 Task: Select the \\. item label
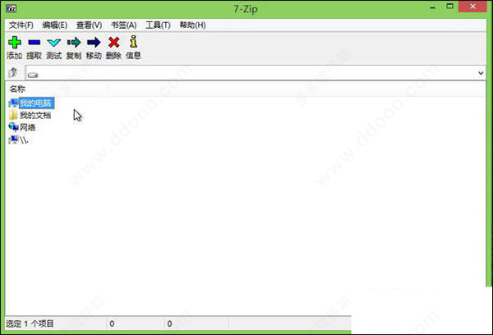pyautogui.click(x=24, y=140)
